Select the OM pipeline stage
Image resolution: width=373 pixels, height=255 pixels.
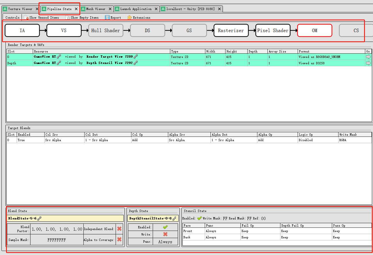315,30
